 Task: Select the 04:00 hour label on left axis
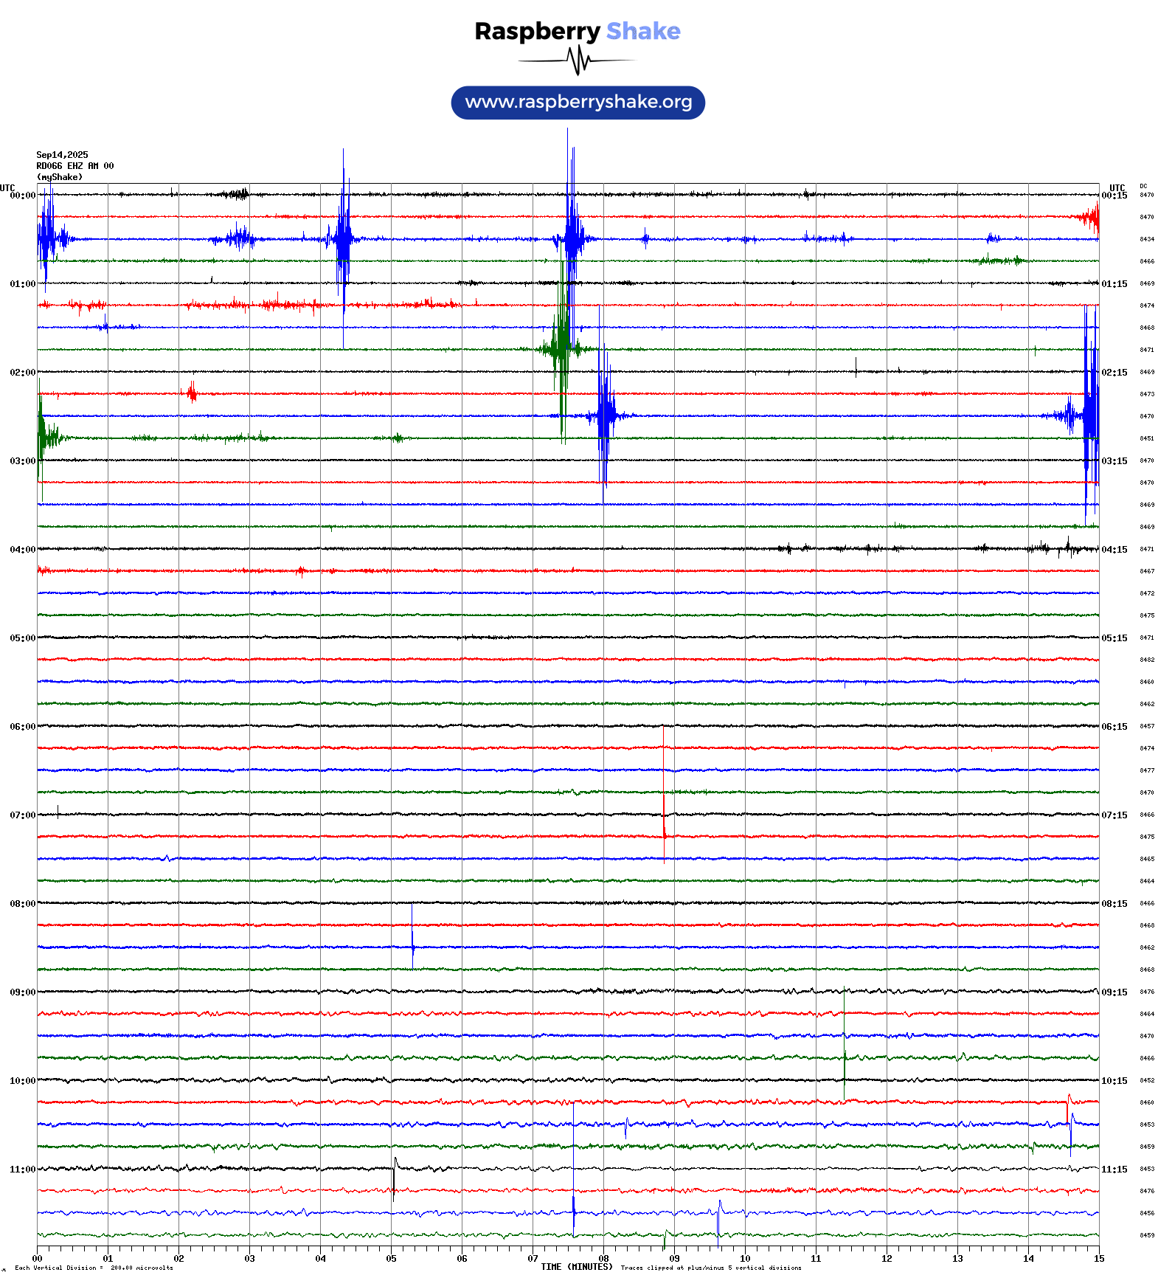22,550
